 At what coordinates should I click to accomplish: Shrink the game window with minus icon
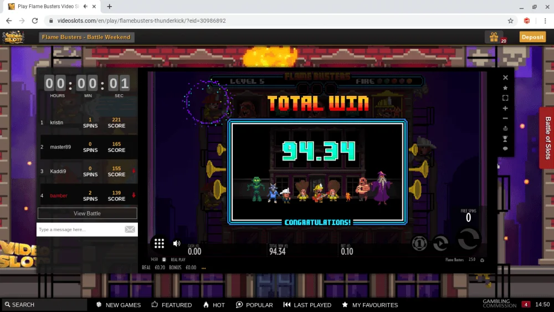505,119
